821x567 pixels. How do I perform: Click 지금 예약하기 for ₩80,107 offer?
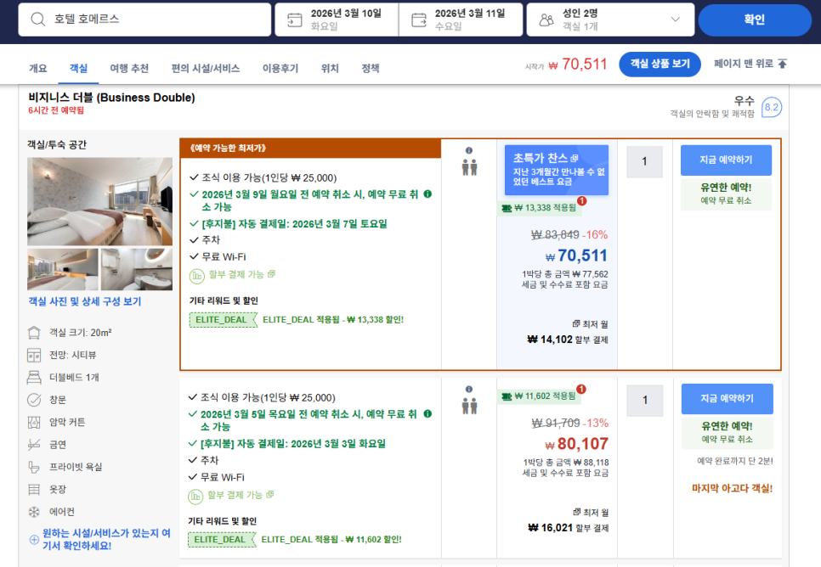(728, 399)
